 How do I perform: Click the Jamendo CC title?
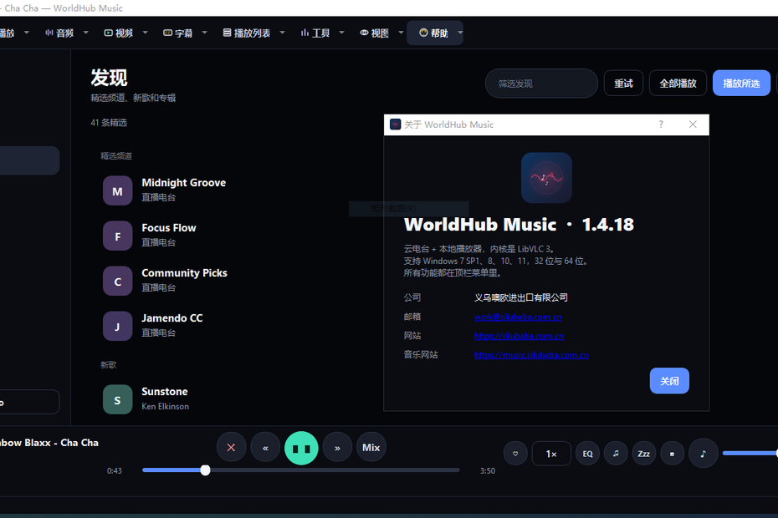[172, 318]
